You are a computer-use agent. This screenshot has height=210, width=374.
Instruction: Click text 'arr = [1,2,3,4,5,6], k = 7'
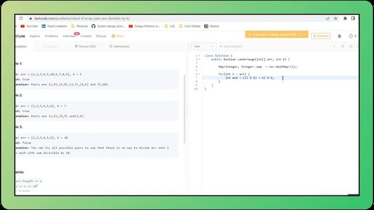point(43,106)
